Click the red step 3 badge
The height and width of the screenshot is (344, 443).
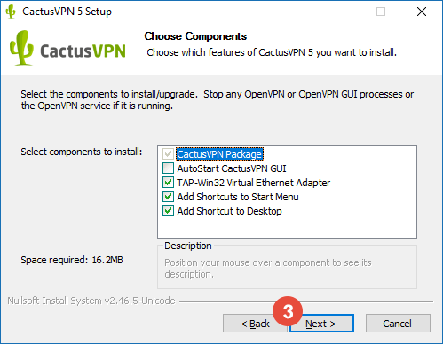[288, 311]
